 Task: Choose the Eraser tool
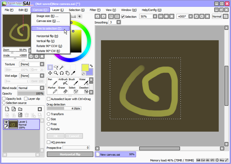click(x=63, y=90)
